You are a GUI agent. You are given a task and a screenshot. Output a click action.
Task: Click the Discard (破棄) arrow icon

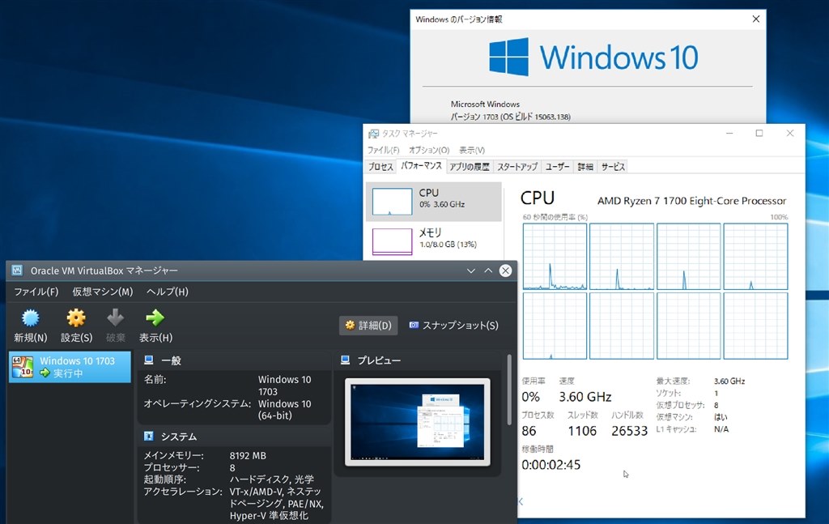tap(115, 318)
